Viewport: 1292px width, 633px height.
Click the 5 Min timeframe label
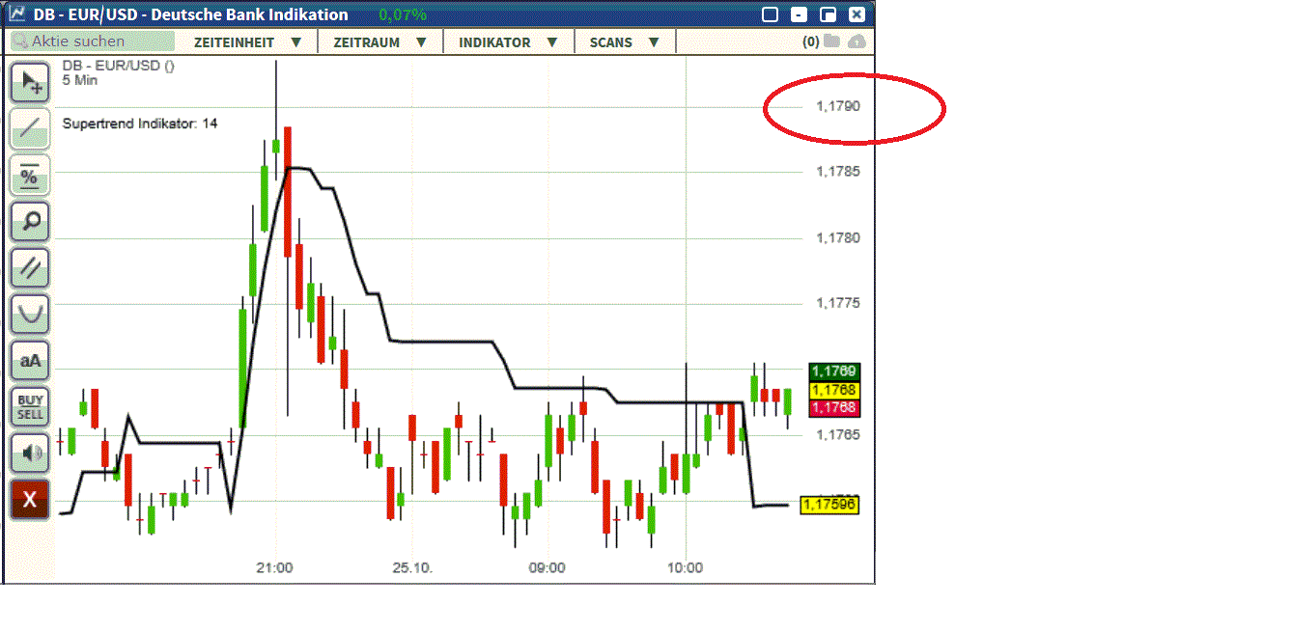click(x=80, y=80)
